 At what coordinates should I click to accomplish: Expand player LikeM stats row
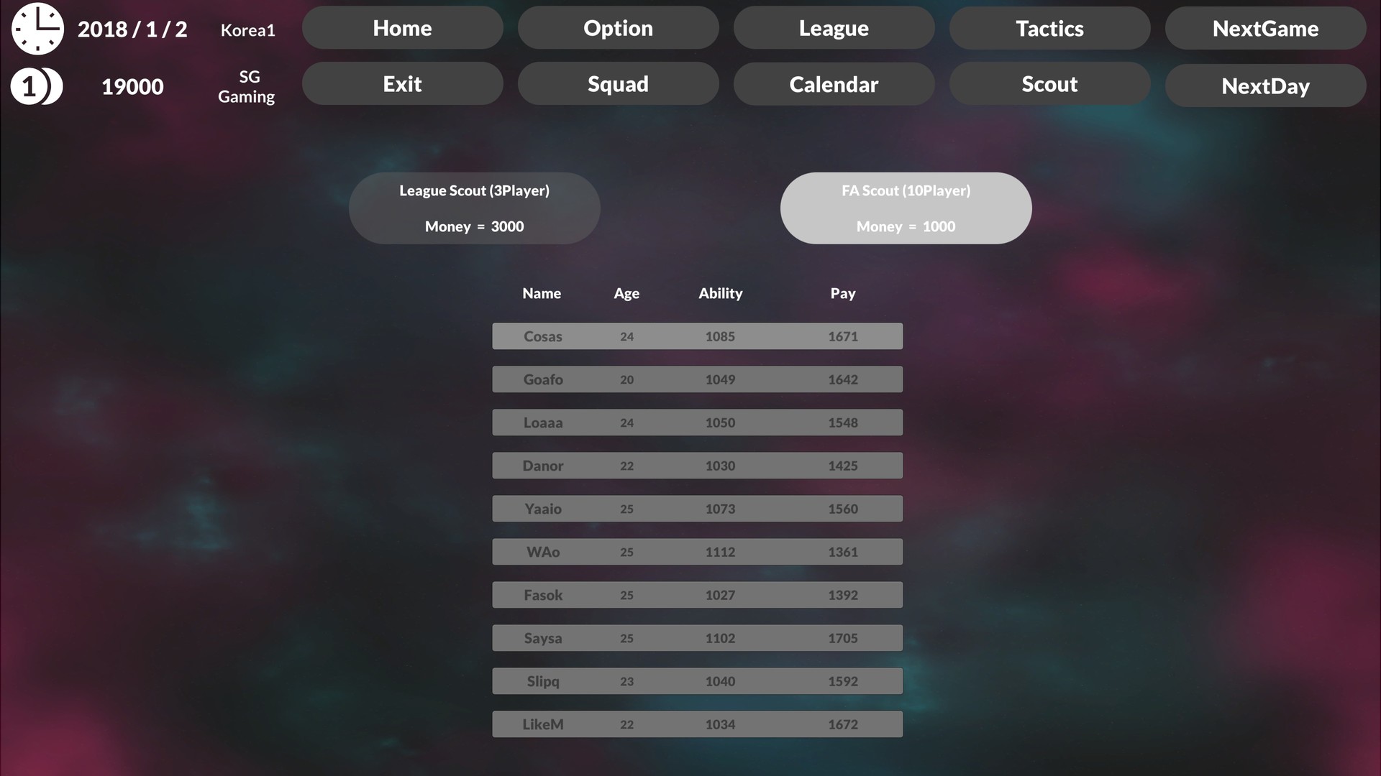697,723
